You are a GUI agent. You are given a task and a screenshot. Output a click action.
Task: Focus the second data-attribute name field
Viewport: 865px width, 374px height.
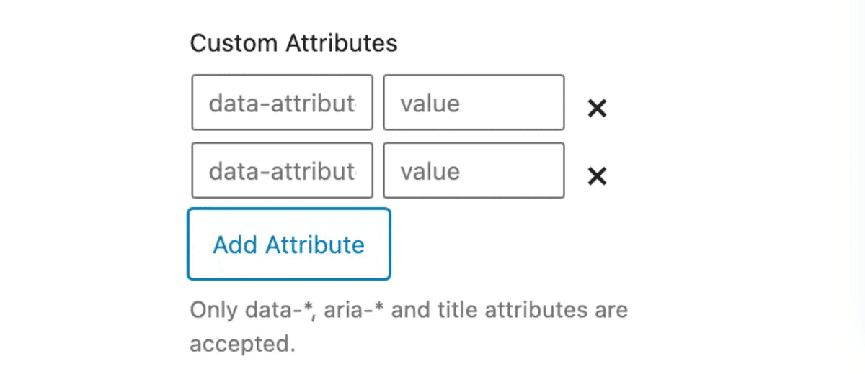tap(282, 170)
